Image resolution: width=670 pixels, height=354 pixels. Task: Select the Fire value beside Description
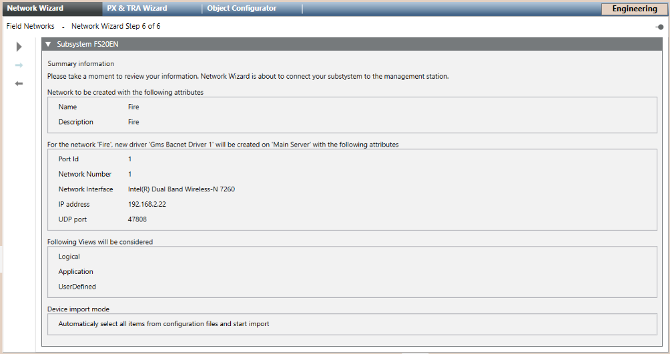click(133, 122)
